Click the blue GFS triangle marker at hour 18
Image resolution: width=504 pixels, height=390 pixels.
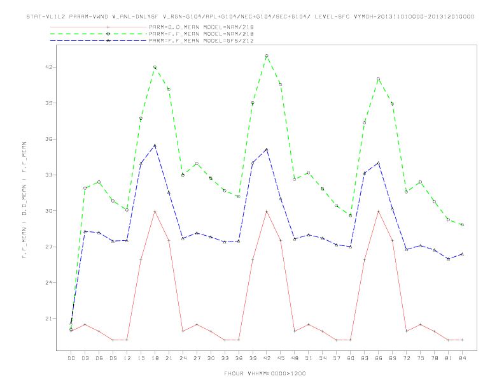tap(155, 145)
